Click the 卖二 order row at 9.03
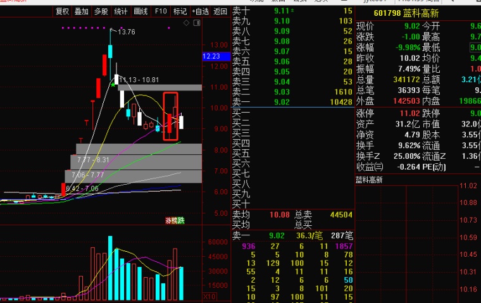The height and width of the screenshot is (303, 481). [292, 92]
